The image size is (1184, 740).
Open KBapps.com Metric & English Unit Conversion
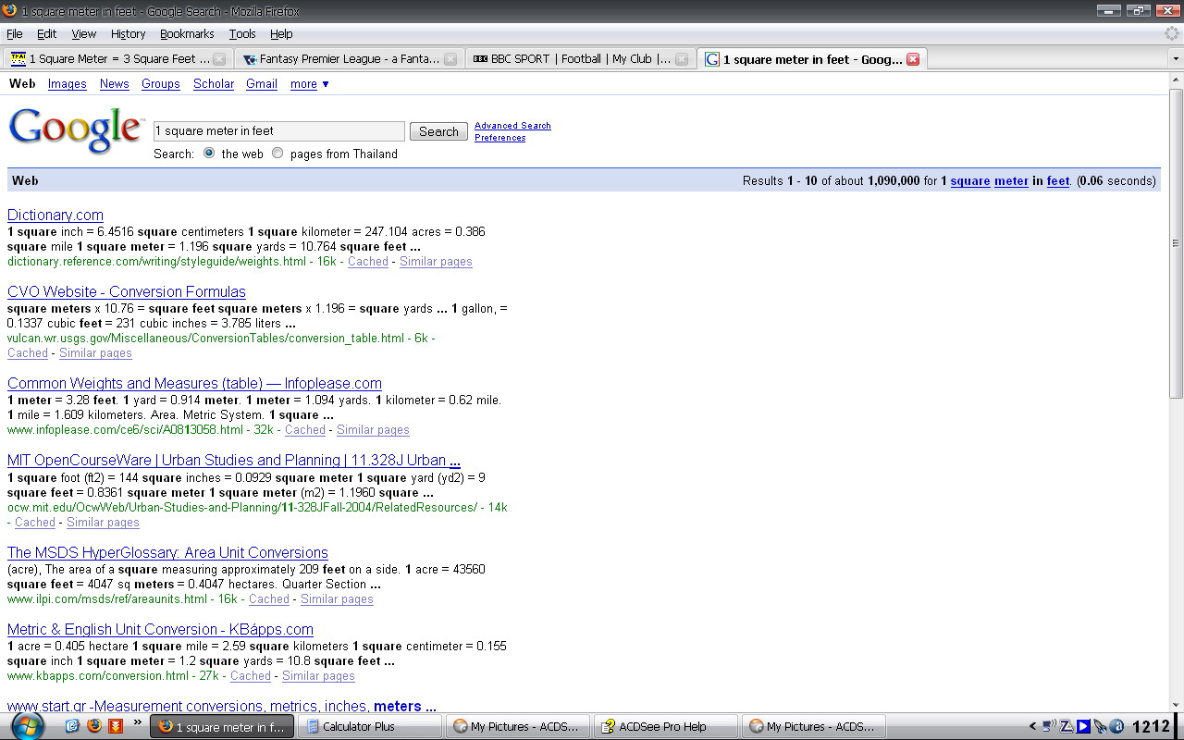160,629
